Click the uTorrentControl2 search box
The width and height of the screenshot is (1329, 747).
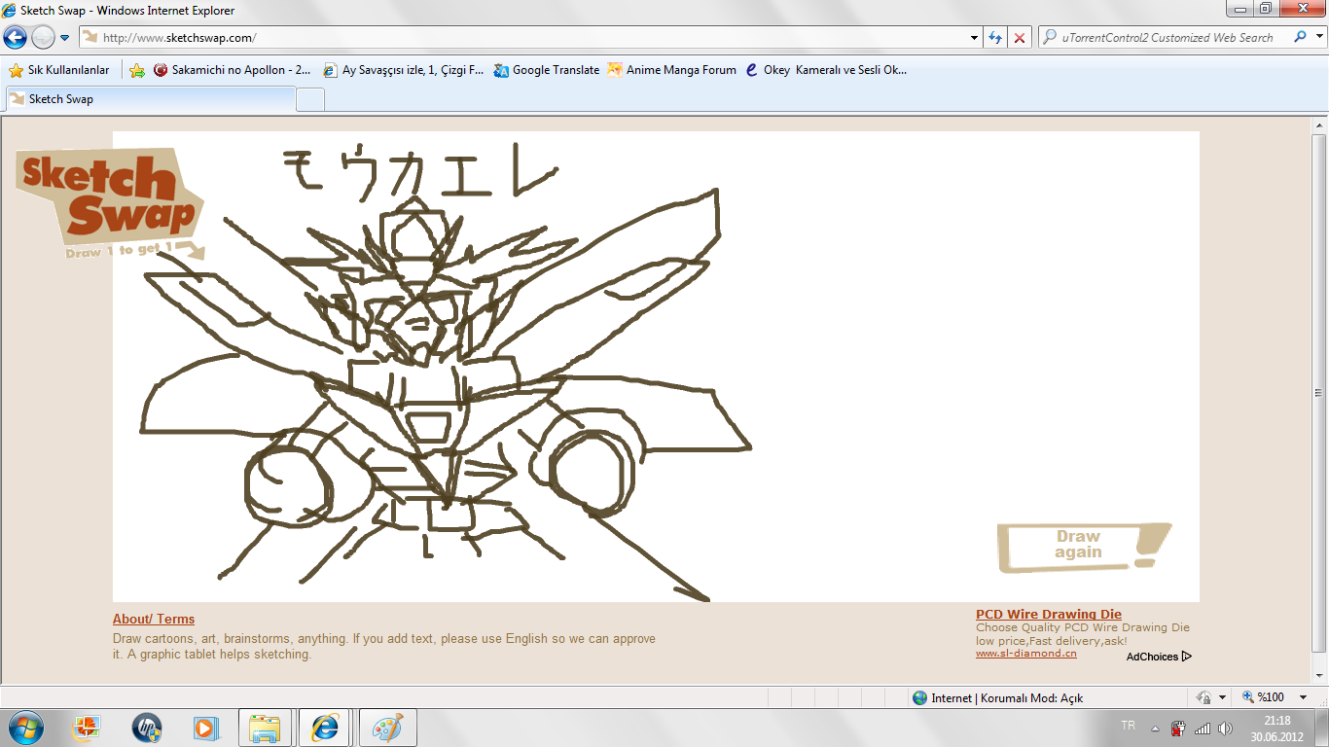(1166, 38)
